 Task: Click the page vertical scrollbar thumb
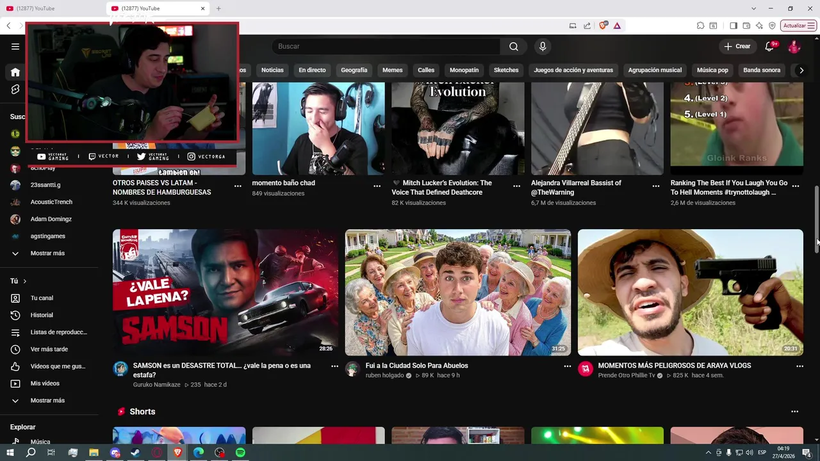click(x=817, y=221)
